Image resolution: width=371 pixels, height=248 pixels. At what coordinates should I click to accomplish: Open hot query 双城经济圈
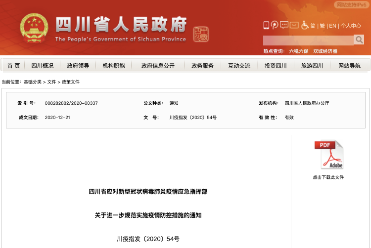tap(325, 51)
